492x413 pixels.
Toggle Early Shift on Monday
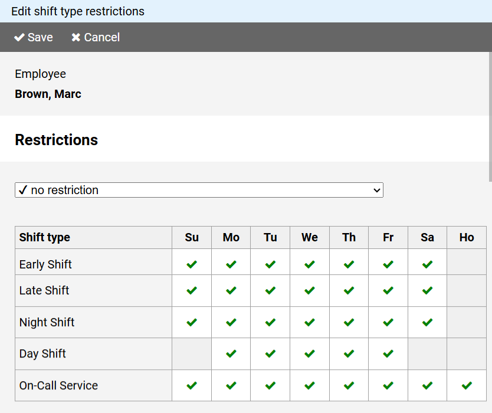231,264
